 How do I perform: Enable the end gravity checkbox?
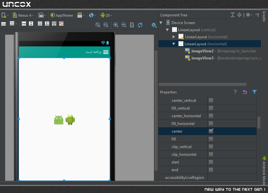click(211, 170)
